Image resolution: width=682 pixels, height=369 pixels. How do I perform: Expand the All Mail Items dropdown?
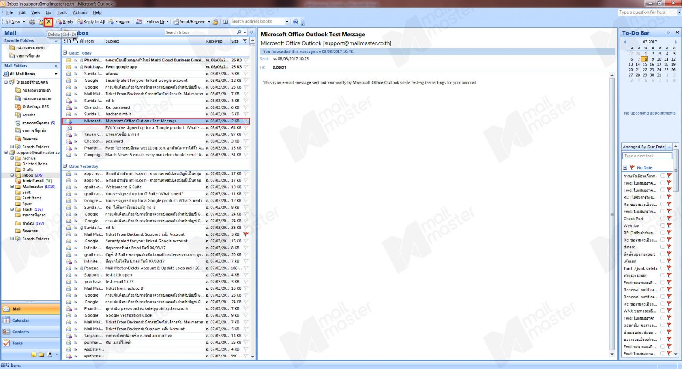(x=56, y=74)
